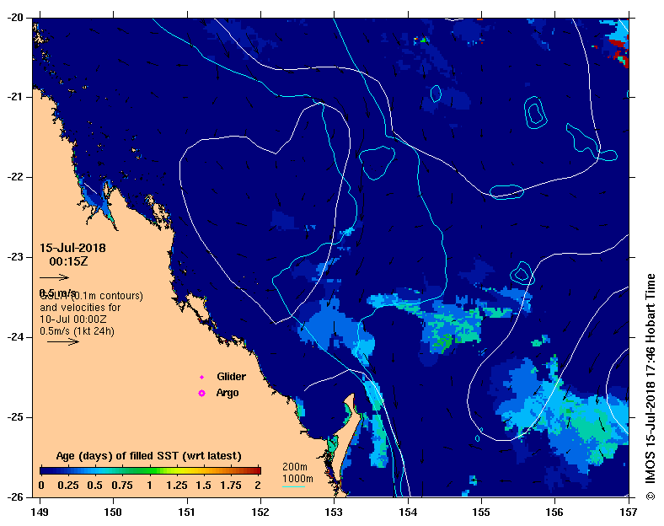Click longitude label '149' on x-axis
The height and width of the screenshot is (526, 664).
coord(40,512)
